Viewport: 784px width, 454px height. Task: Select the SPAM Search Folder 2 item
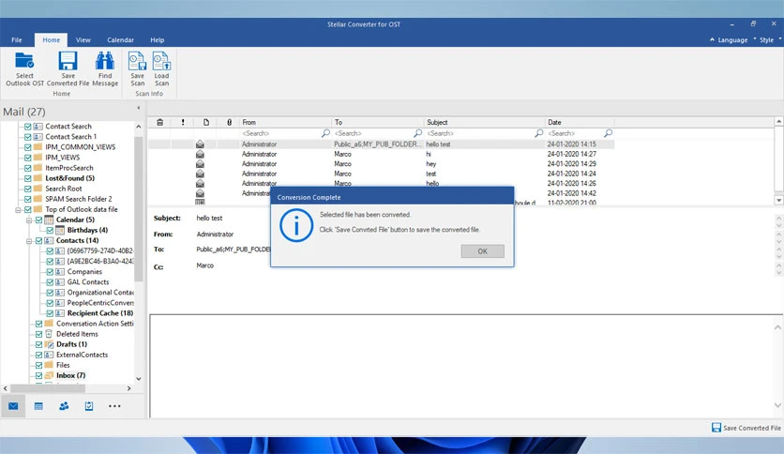[79, 199]
